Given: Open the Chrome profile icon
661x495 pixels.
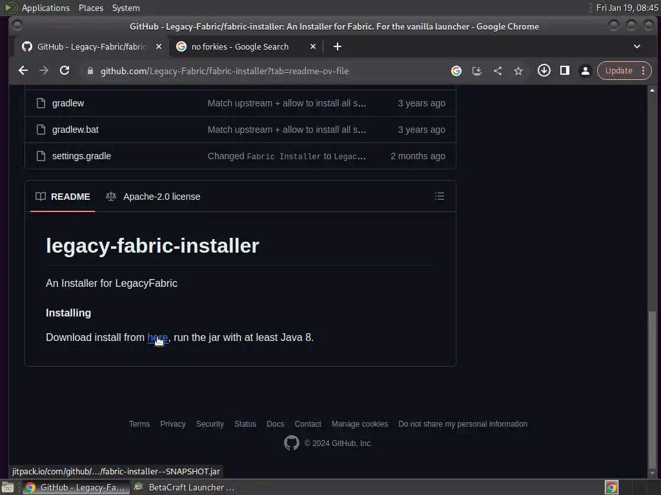Looking at the screenshot, I should (x=585, y=71).
